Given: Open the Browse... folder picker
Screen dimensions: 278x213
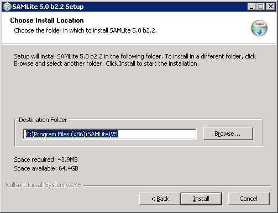Looking at the screenshot, I should (228, 134).
